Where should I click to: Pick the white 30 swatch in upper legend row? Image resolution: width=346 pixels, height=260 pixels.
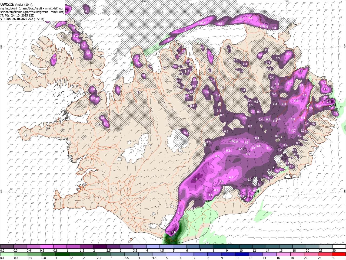pos(339,247)
